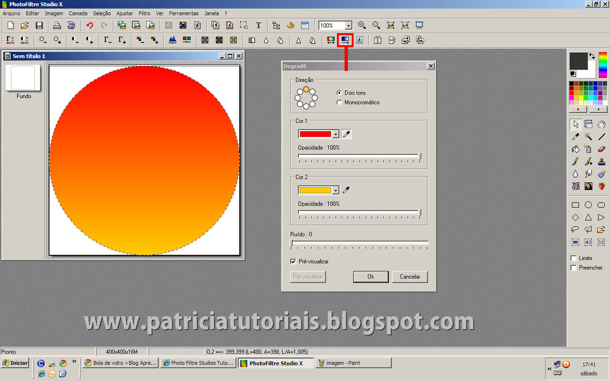Click the rainbow color spectrum strip
The height and width of the screenshot is (381, 610).
603,65
